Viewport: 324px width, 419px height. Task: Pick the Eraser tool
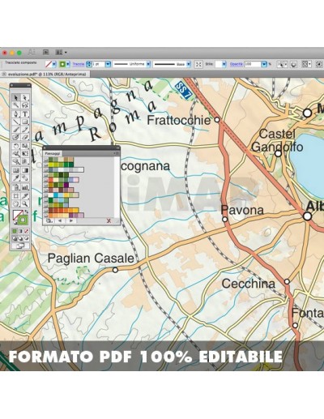click(25, 137)
